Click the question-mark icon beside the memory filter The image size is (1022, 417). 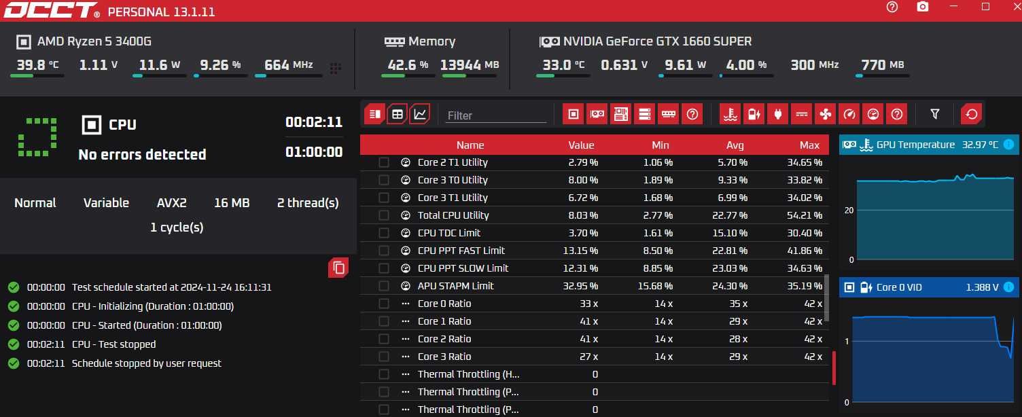(692, 114)
